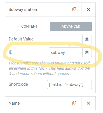Click the Name title text

click(x=14, y=103)
